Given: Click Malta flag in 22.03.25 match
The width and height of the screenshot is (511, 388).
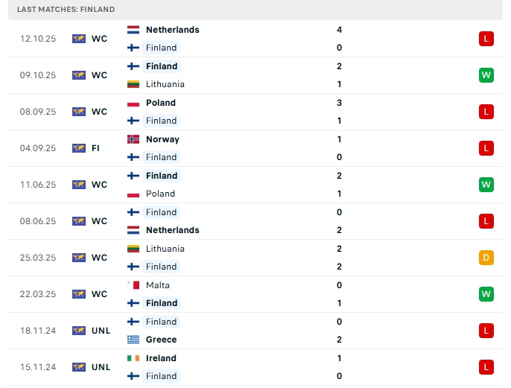Looking at the screenshot, I should 133,285.
